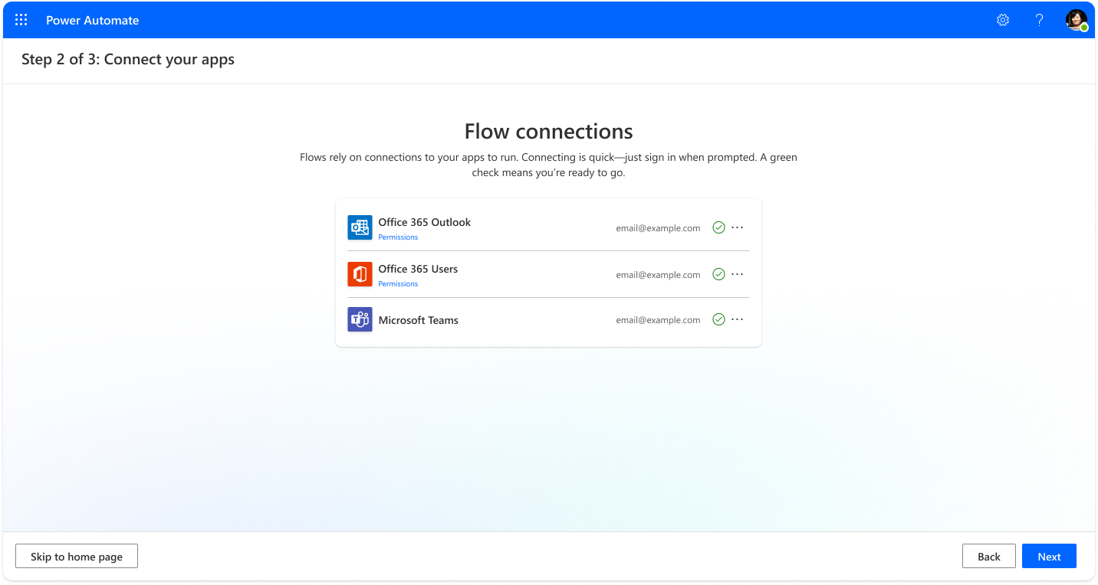
Task: Open the app launcher waffle icon
Action: (21, 20)
